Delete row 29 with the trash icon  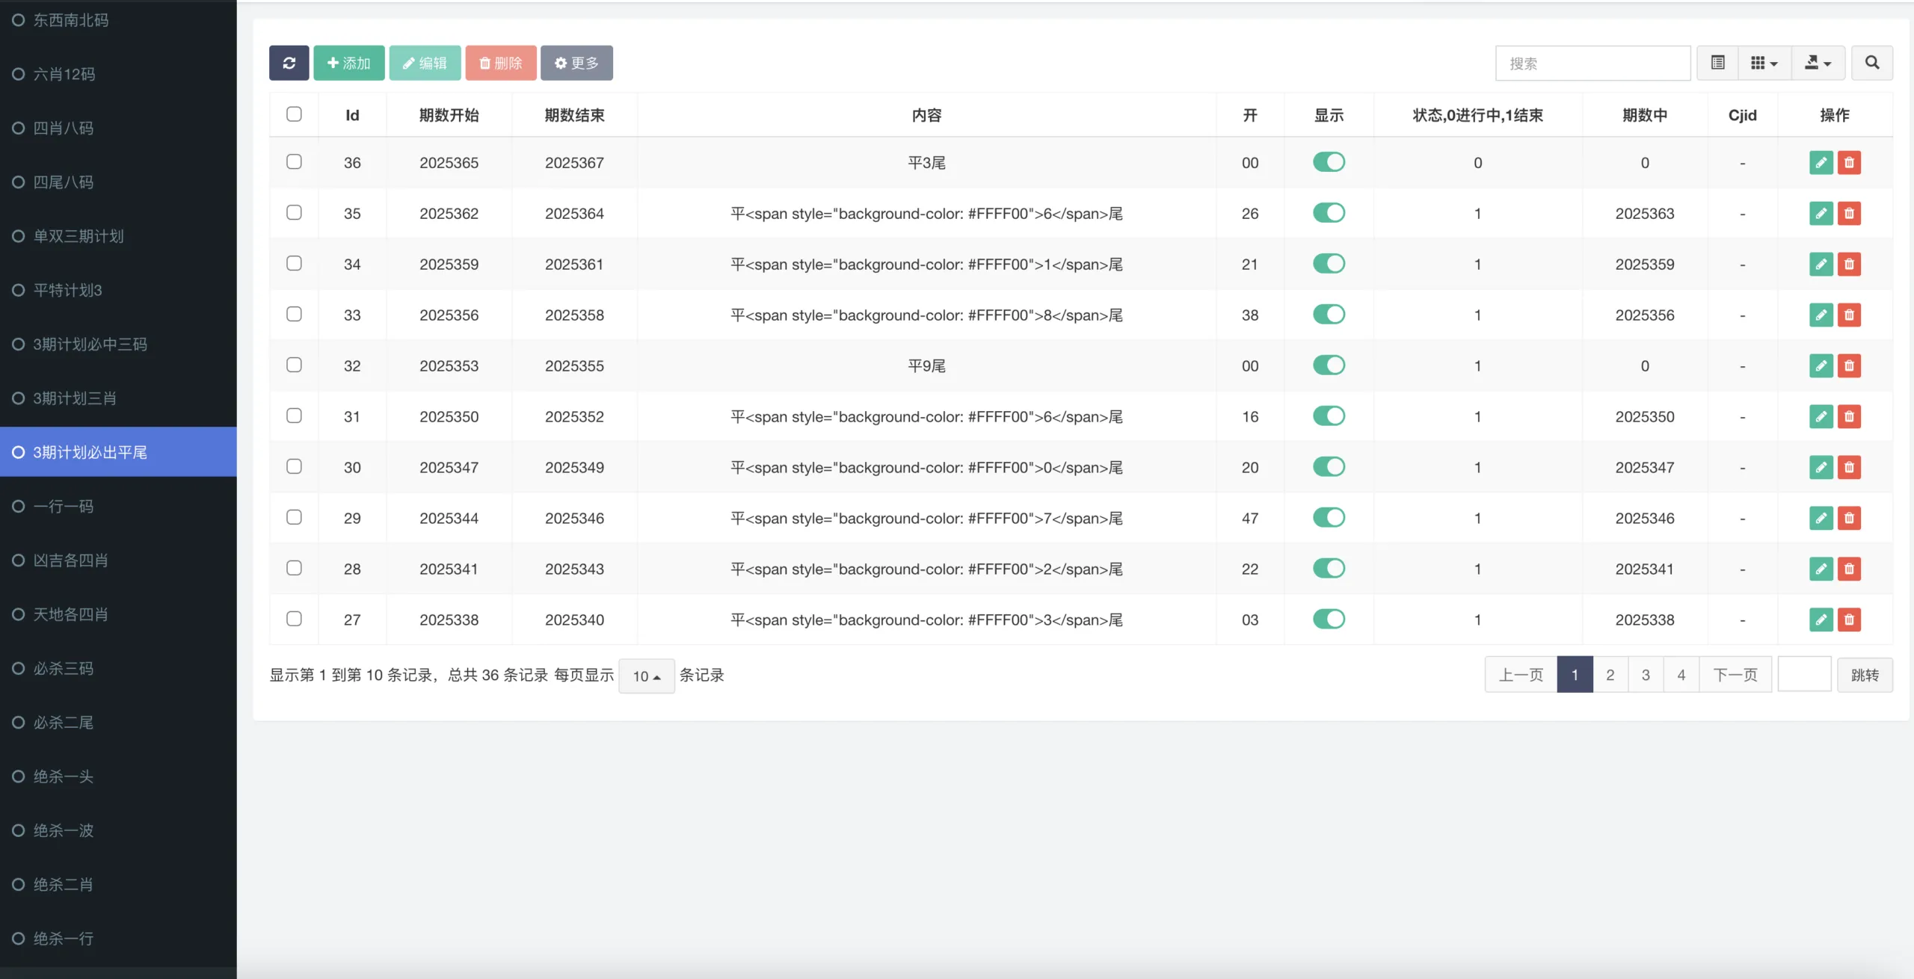tap(1849, 518)
